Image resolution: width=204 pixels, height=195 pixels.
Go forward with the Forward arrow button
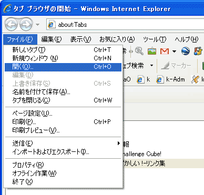click(x=26, y=24)
